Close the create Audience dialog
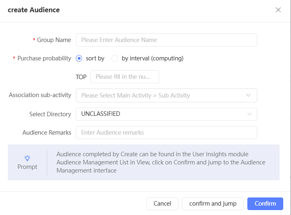Viewport: 291px width, 215px height. pyautogui.click(x=278, y=10)
